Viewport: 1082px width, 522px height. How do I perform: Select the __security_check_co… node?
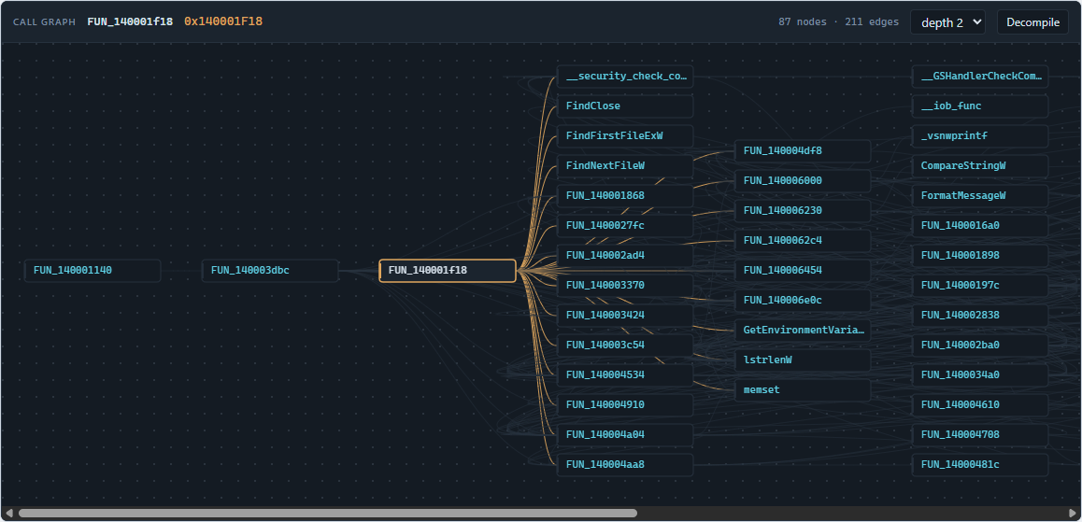[625, 77]
